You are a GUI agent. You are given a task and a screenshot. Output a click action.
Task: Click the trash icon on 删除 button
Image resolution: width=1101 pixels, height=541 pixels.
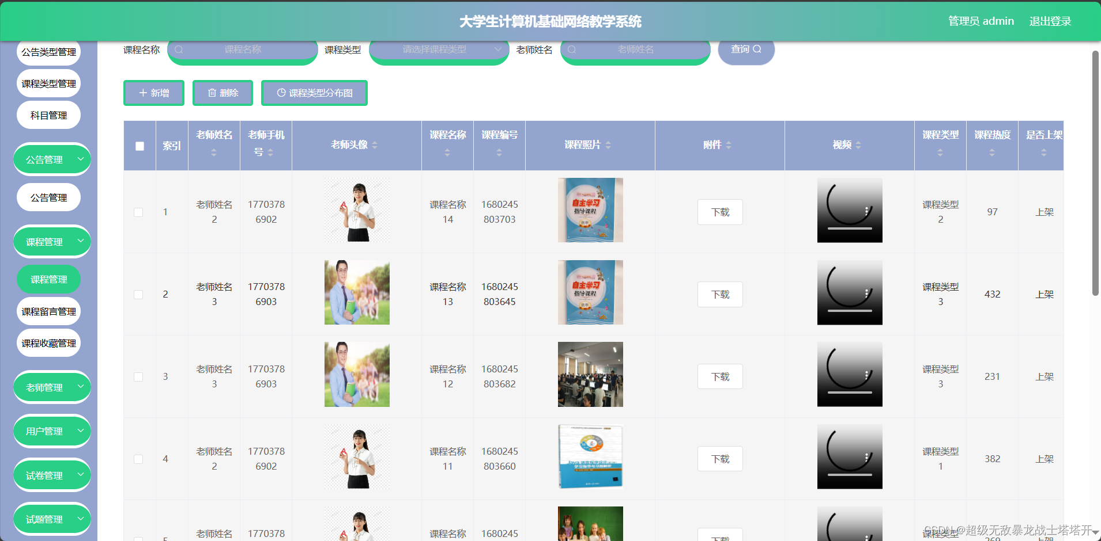[212, 93]
